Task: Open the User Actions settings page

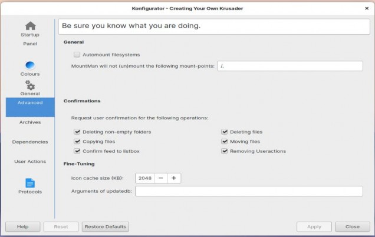Action: 30,161
